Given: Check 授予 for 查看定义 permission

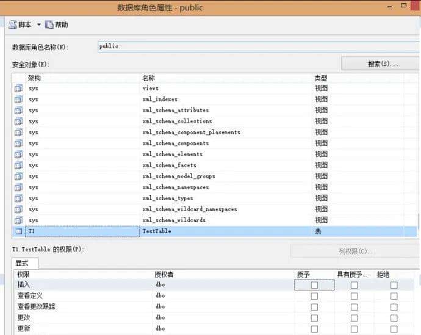Looking at the screenshot, I should tap(314, 296).
